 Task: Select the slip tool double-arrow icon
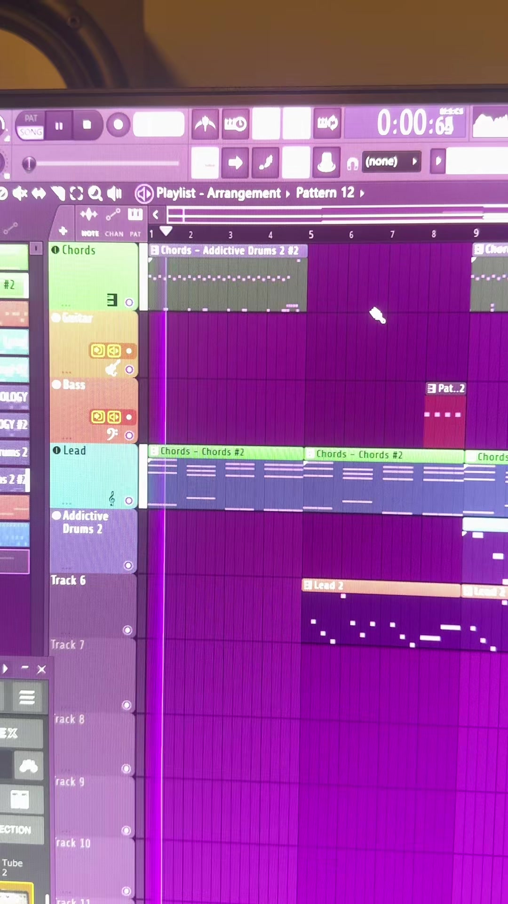click(39, 193)
